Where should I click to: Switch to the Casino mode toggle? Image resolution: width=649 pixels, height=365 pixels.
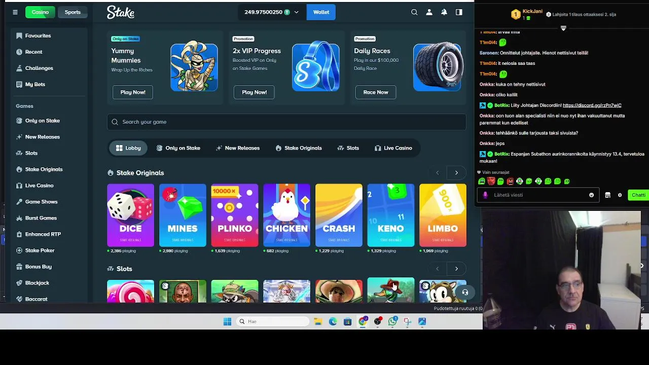coord(40,12)
